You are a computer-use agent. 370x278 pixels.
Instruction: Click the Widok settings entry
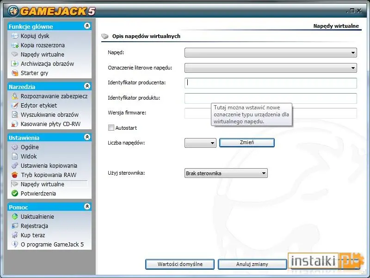click(29, 156)
